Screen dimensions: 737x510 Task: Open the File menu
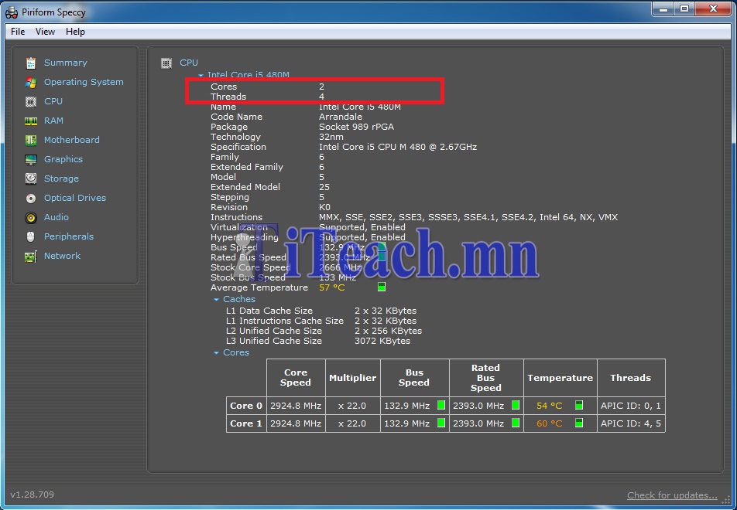point(18,32)
